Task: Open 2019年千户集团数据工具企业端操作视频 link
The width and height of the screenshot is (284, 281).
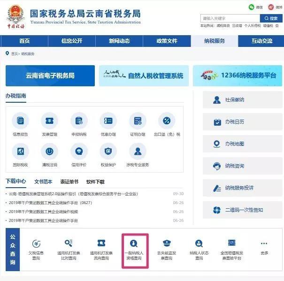Action: (x=43, y=212)
